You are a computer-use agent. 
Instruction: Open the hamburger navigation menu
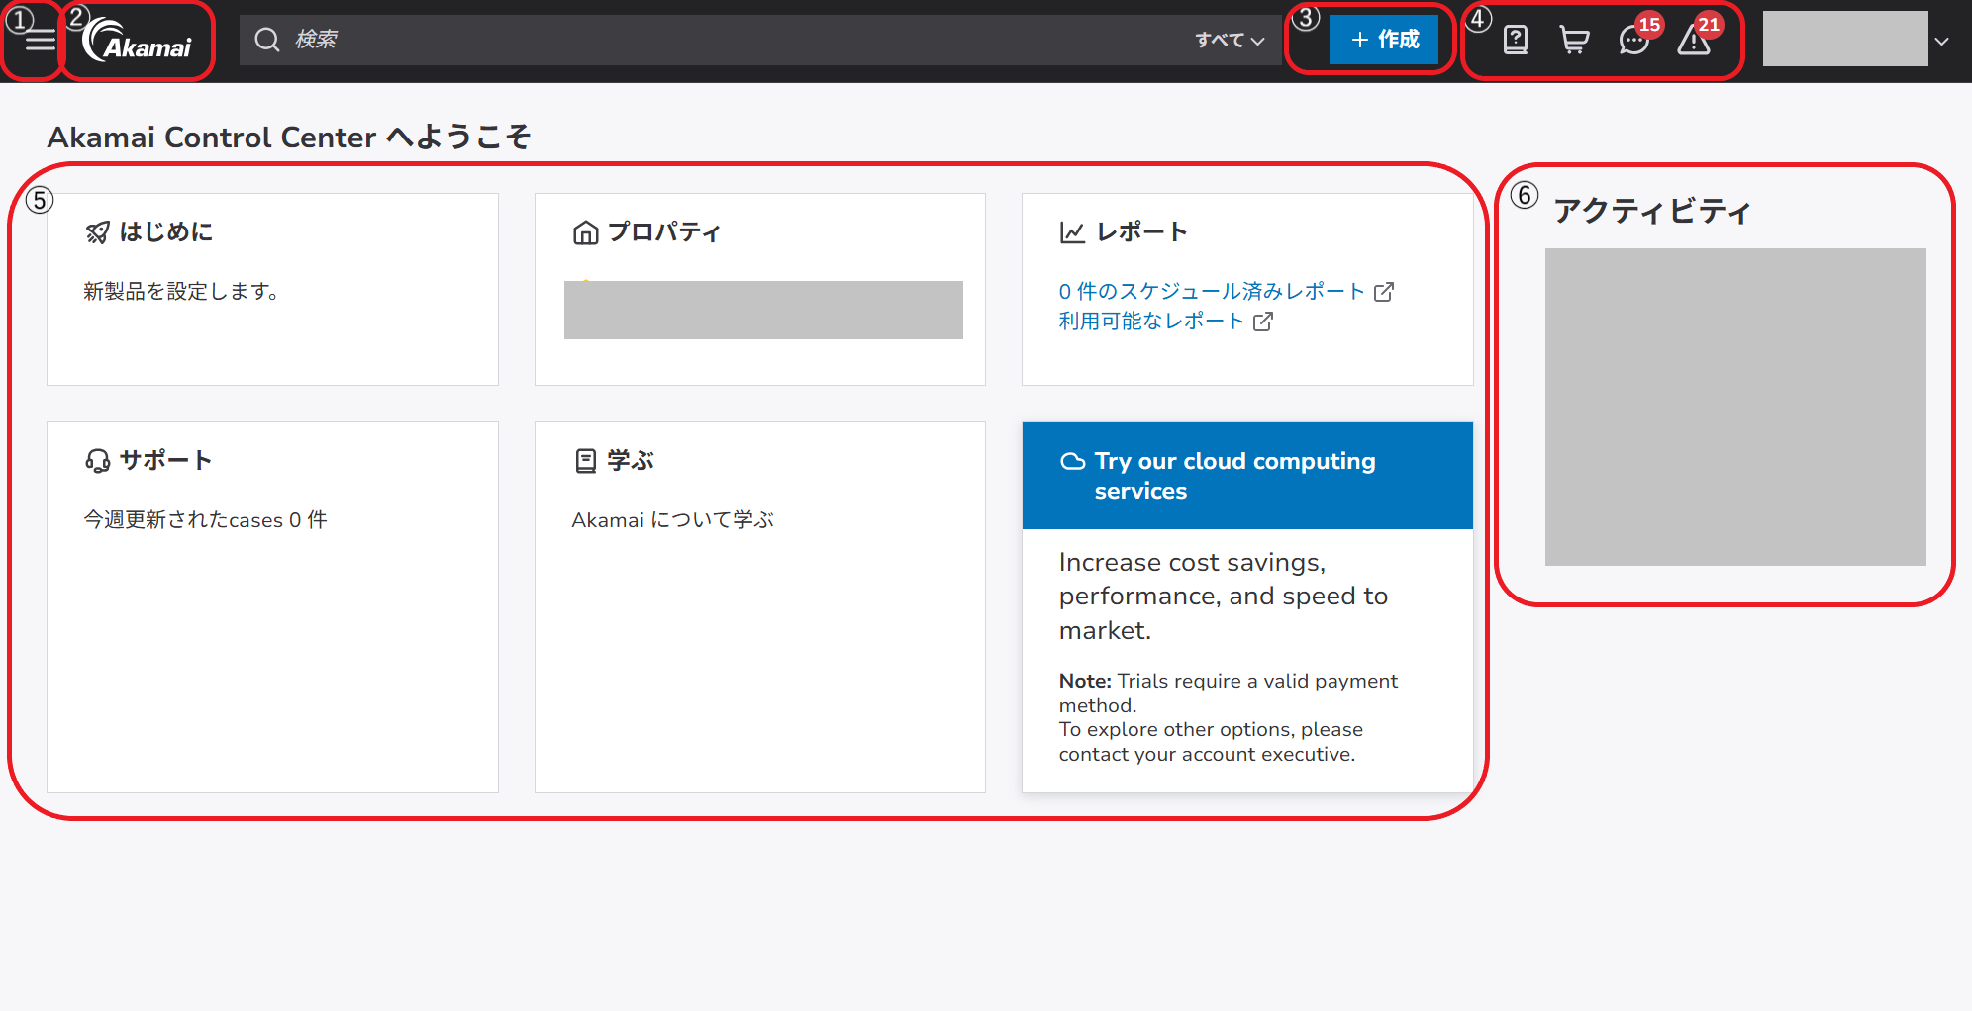[x=41, y=41]
